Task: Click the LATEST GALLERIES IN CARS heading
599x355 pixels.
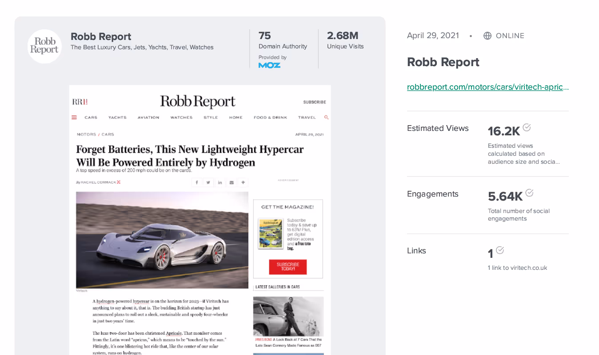Action: 278,287
